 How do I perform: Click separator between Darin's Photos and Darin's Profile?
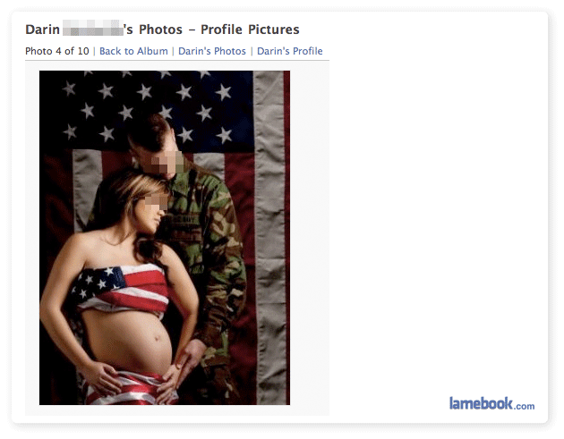pos(252,51)
